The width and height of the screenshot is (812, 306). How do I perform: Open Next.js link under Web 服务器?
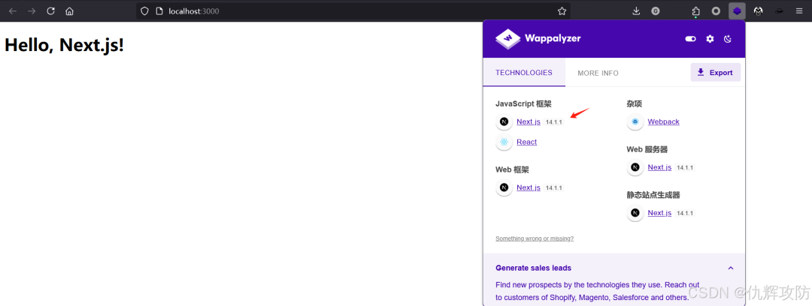click(659, 167)
